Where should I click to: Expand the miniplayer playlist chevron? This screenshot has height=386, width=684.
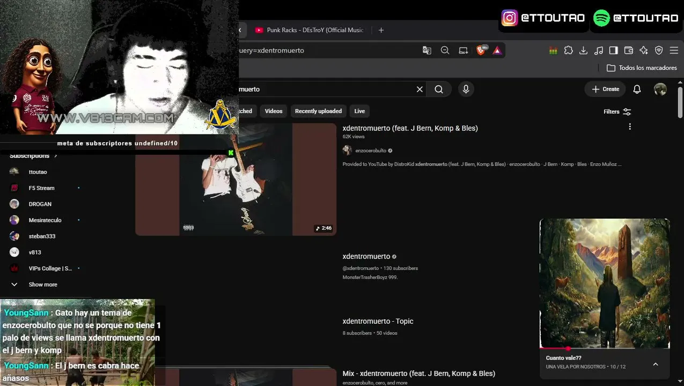click(x=656, y=365)
